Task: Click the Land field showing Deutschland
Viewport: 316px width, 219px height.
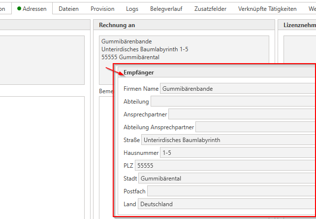Action: [225, 204]
